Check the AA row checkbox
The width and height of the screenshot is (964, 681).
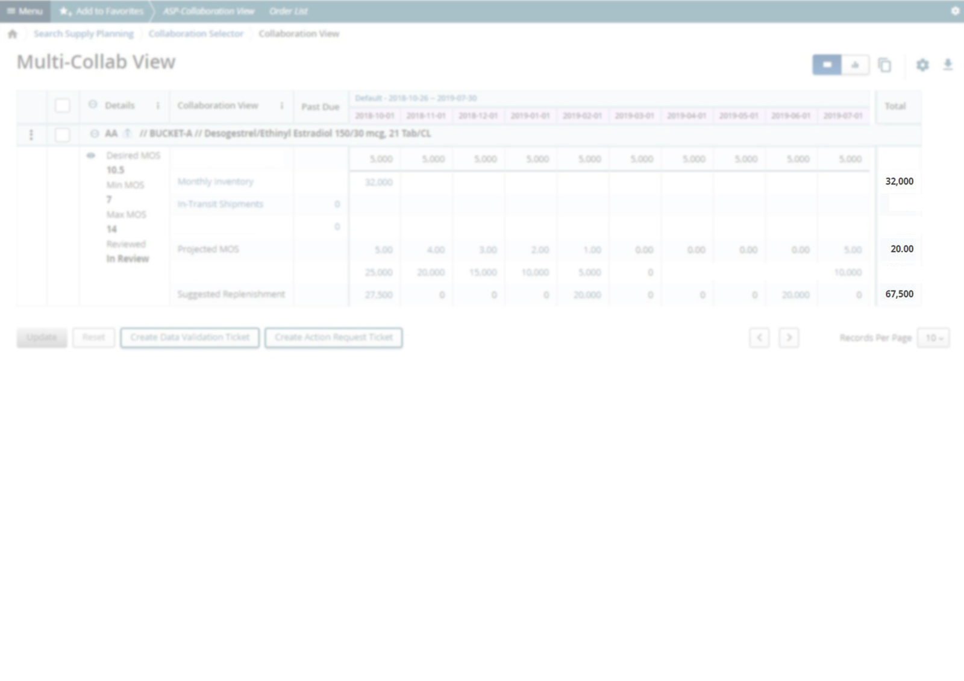coord(63,134)
